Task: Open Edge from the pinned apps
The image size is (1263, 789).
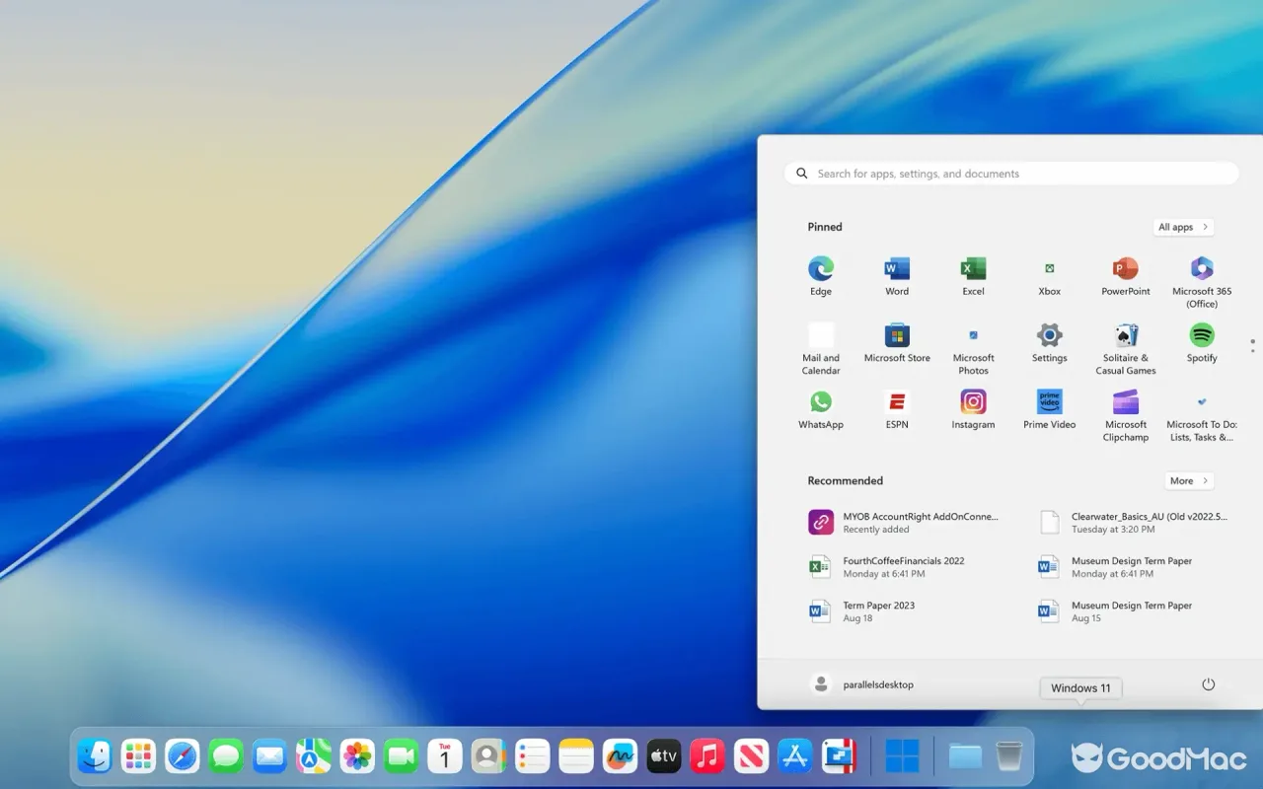Action: click(x=821, y=276)
